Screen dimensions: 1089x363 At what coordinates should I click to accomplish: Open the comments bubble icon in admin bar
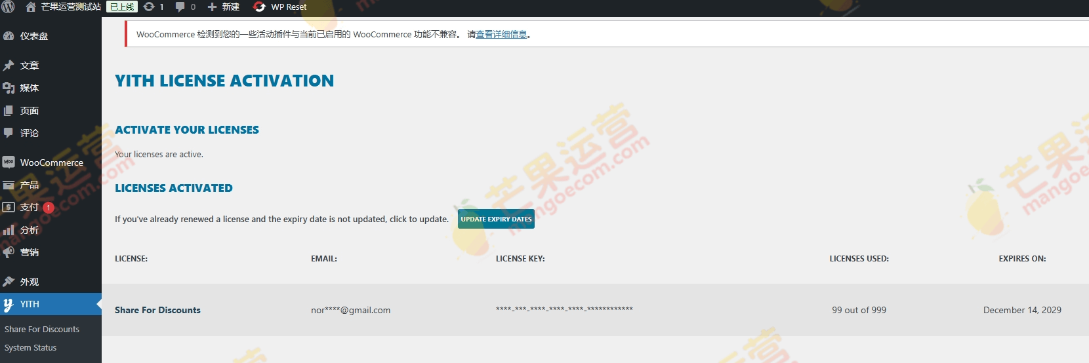(180, 7)
